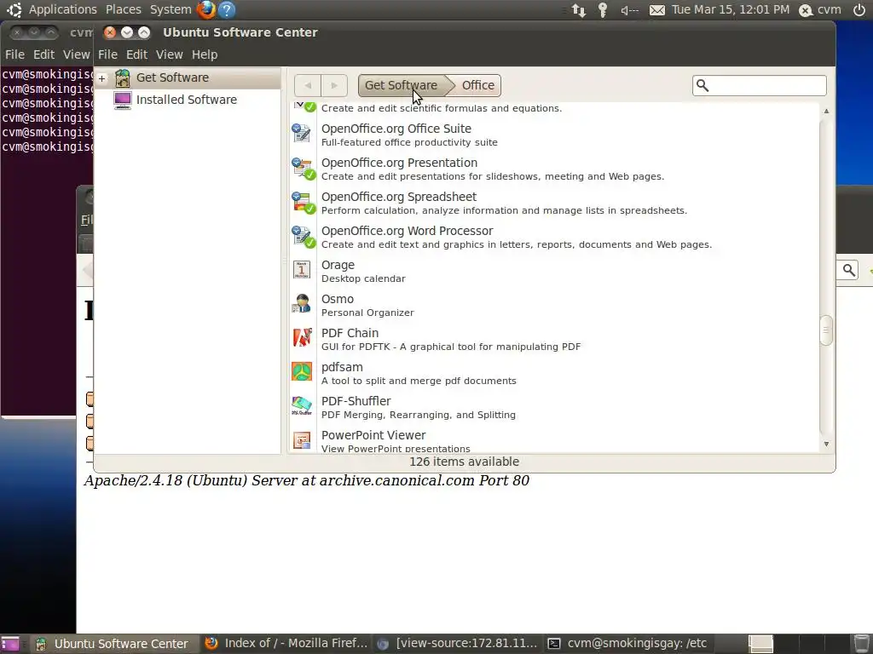Open the cvm user menu in panel
This screenshot has width=873, height=654.
(820, 10)
